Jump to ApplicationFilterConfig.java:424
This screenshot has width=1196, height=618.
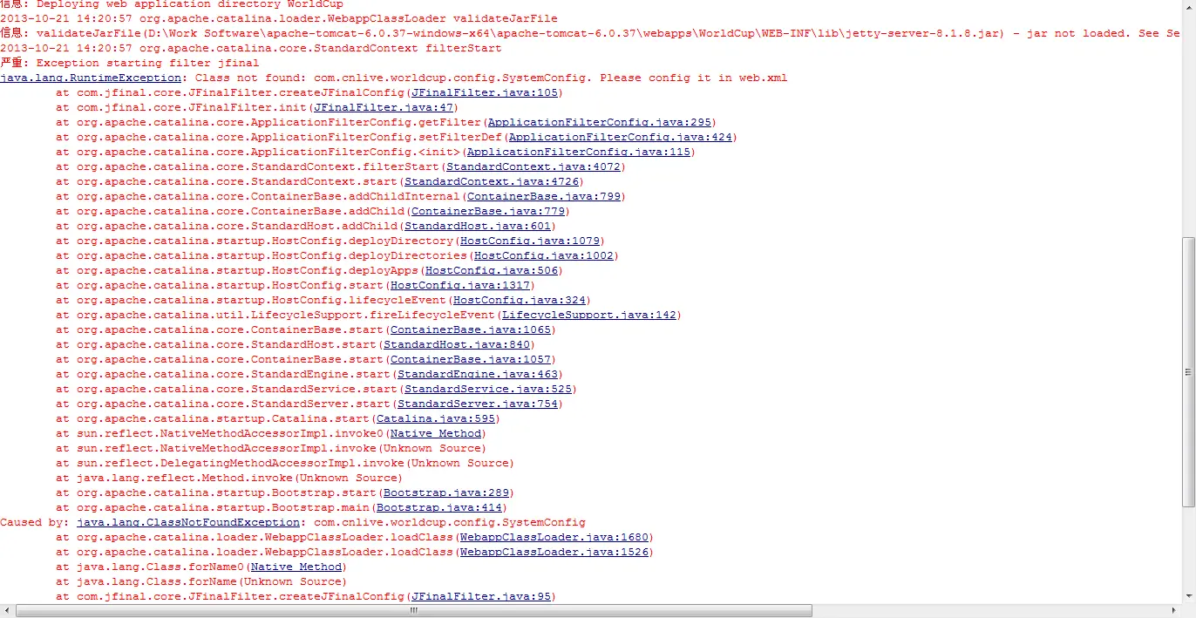(621, 137)
